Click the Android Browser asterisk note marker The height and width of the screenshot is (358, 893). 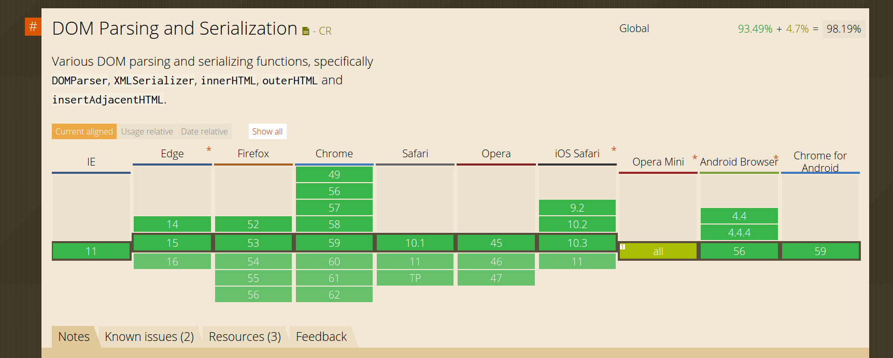776,158
